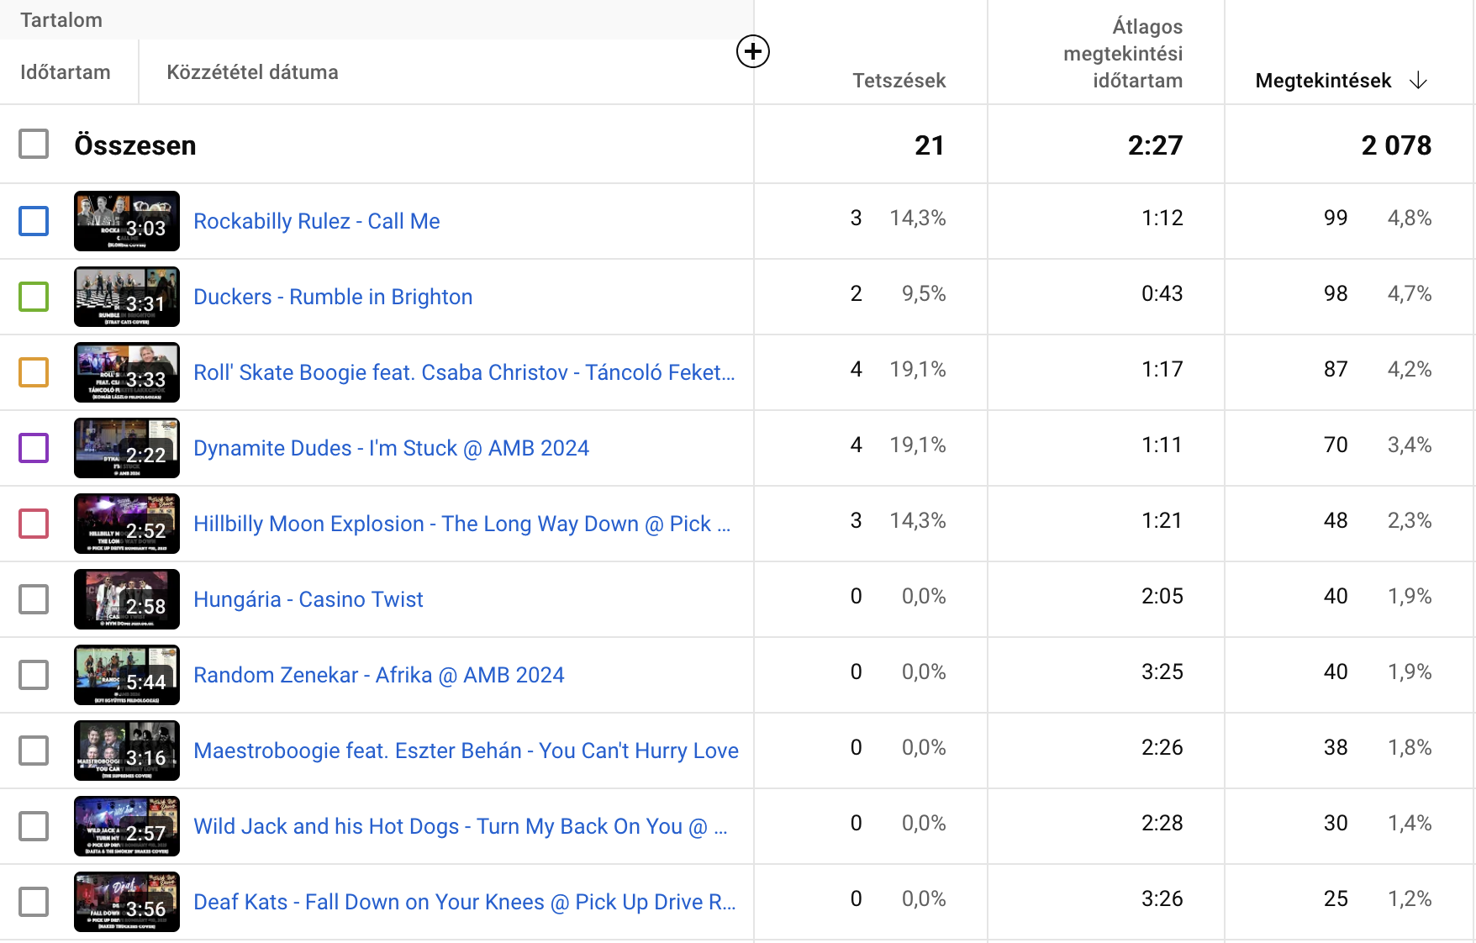Toggle the green checkbox for Duckers video
1476x943 pixels.
(34, 297)
